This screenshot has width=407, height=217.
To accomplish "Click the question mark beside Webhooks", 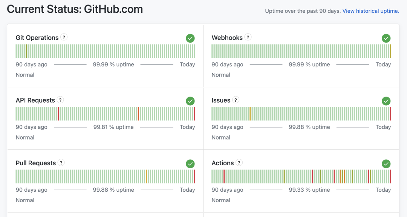I will pyautogui.click(x=248, y=37).
